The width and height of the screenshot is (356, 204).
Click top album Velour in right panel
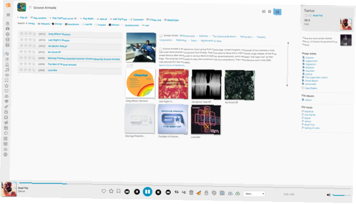308,100
